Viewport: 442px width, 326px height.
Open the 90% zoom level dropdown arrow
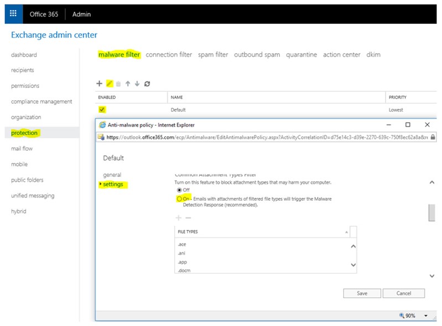pos(426,316)
